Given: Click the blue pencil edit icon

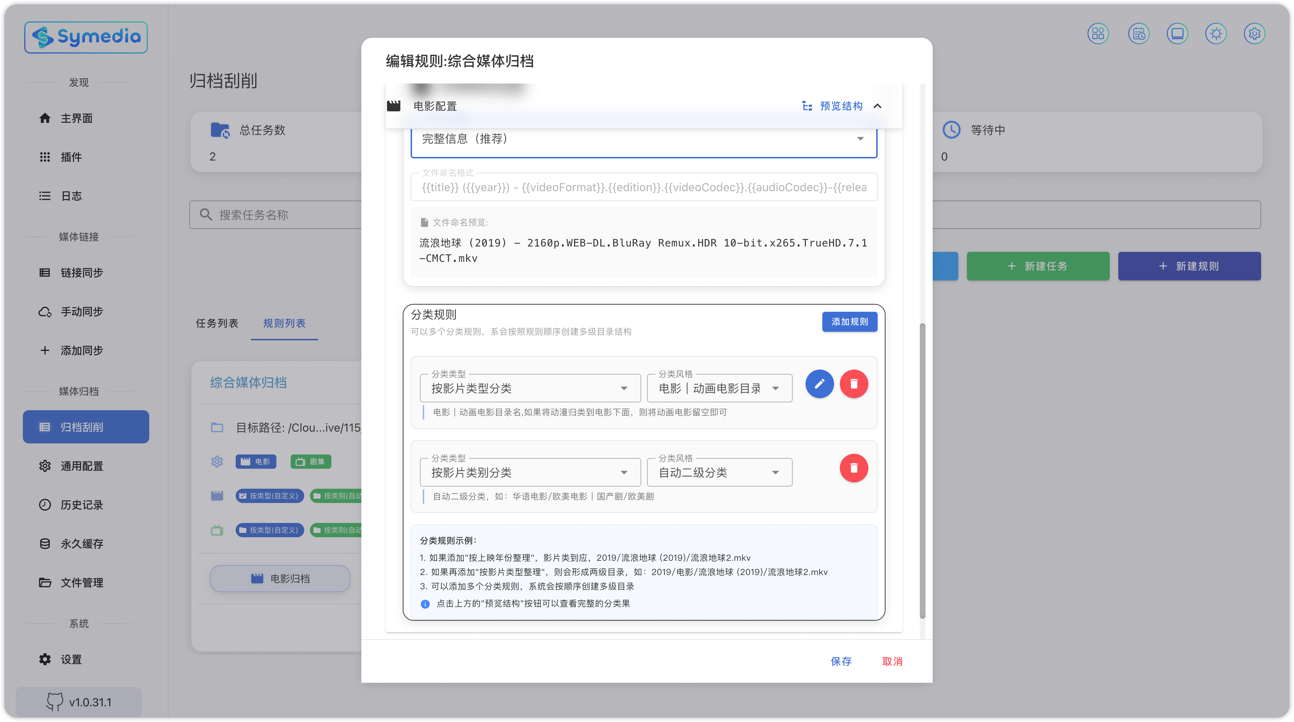Looking at the screenshot, I should pyautogui.click(x=819, y=384).
